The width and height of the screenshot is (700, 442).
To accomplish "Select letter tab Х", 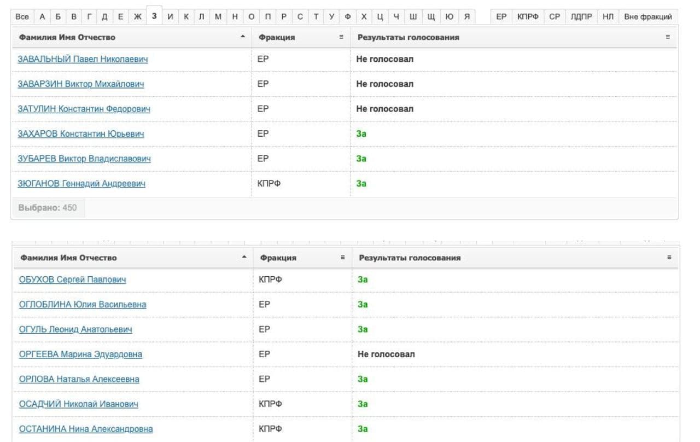I will (x=364, y=17).
